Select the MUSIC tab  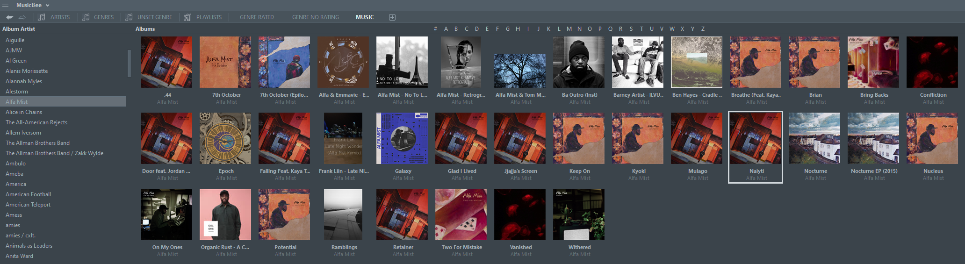point(365,17)
